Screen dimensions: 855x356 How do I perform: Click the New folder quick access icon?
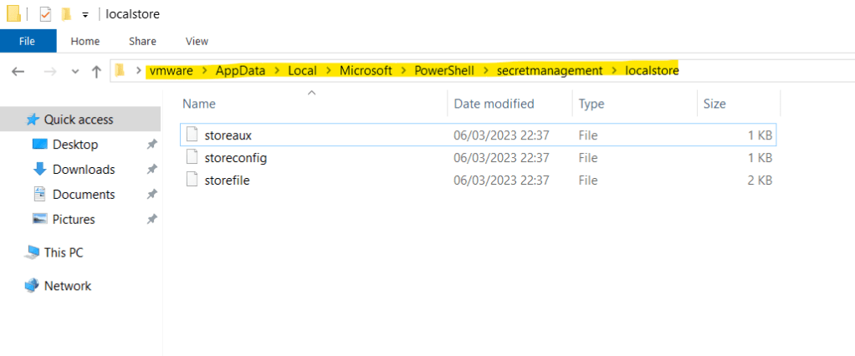click(x=65, y=14)
